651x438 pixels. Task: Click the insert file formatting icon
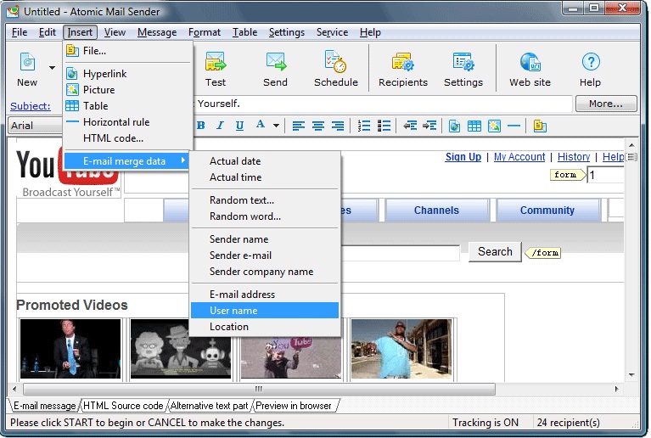(x=540, y=126)
